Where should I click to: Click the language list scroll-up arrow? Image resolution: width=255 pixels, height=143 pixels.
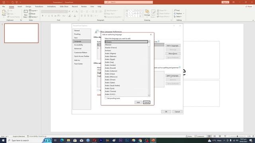coord(149,42)
